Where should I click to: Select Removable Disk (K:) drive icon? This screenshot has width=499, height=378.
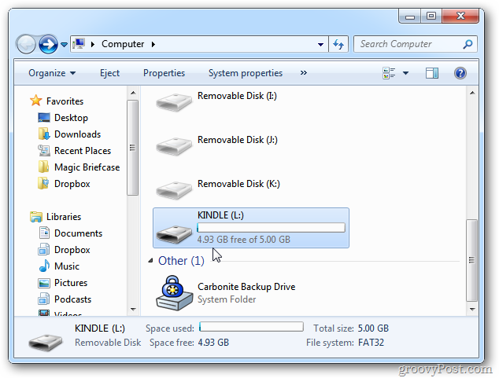pyautogui.click(x=174, y=190)
